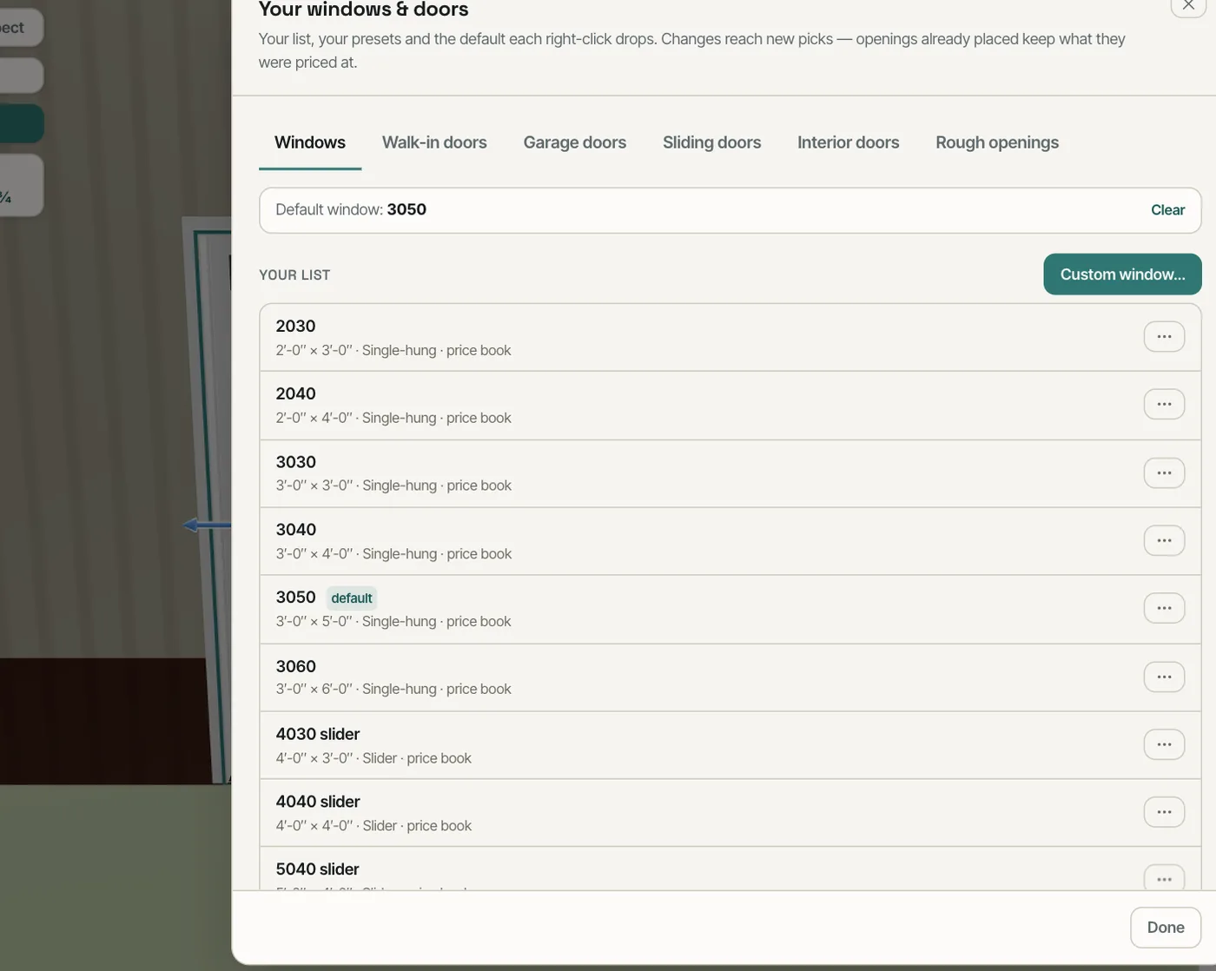Select the 2040 window row title
Image resolution: width=1216 pixels, height=971 pixels.
pyautogui.click(x=295, y=394)
